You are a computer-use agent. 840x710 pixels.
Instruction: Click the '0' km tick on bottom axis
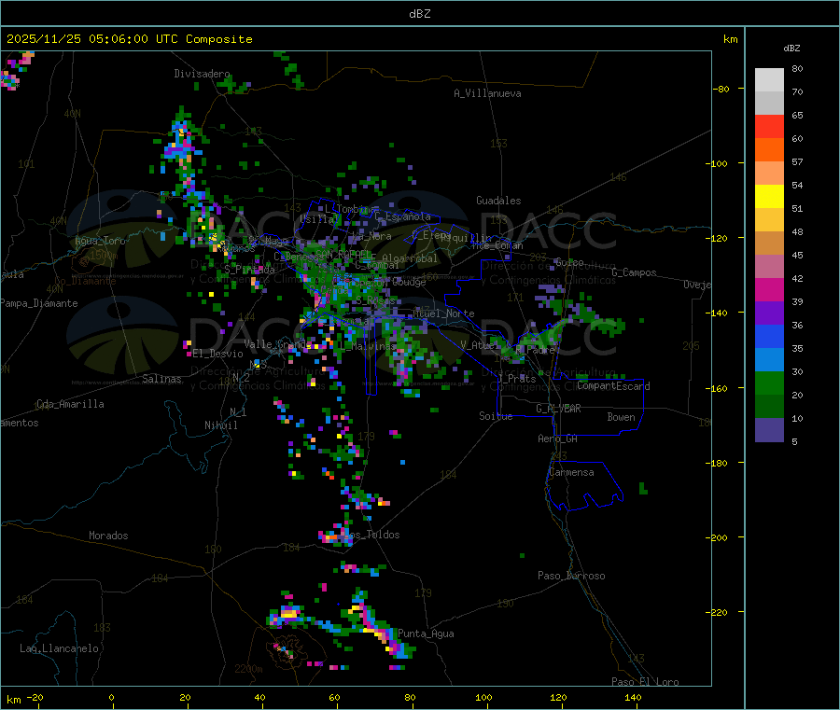coord(111,698)
